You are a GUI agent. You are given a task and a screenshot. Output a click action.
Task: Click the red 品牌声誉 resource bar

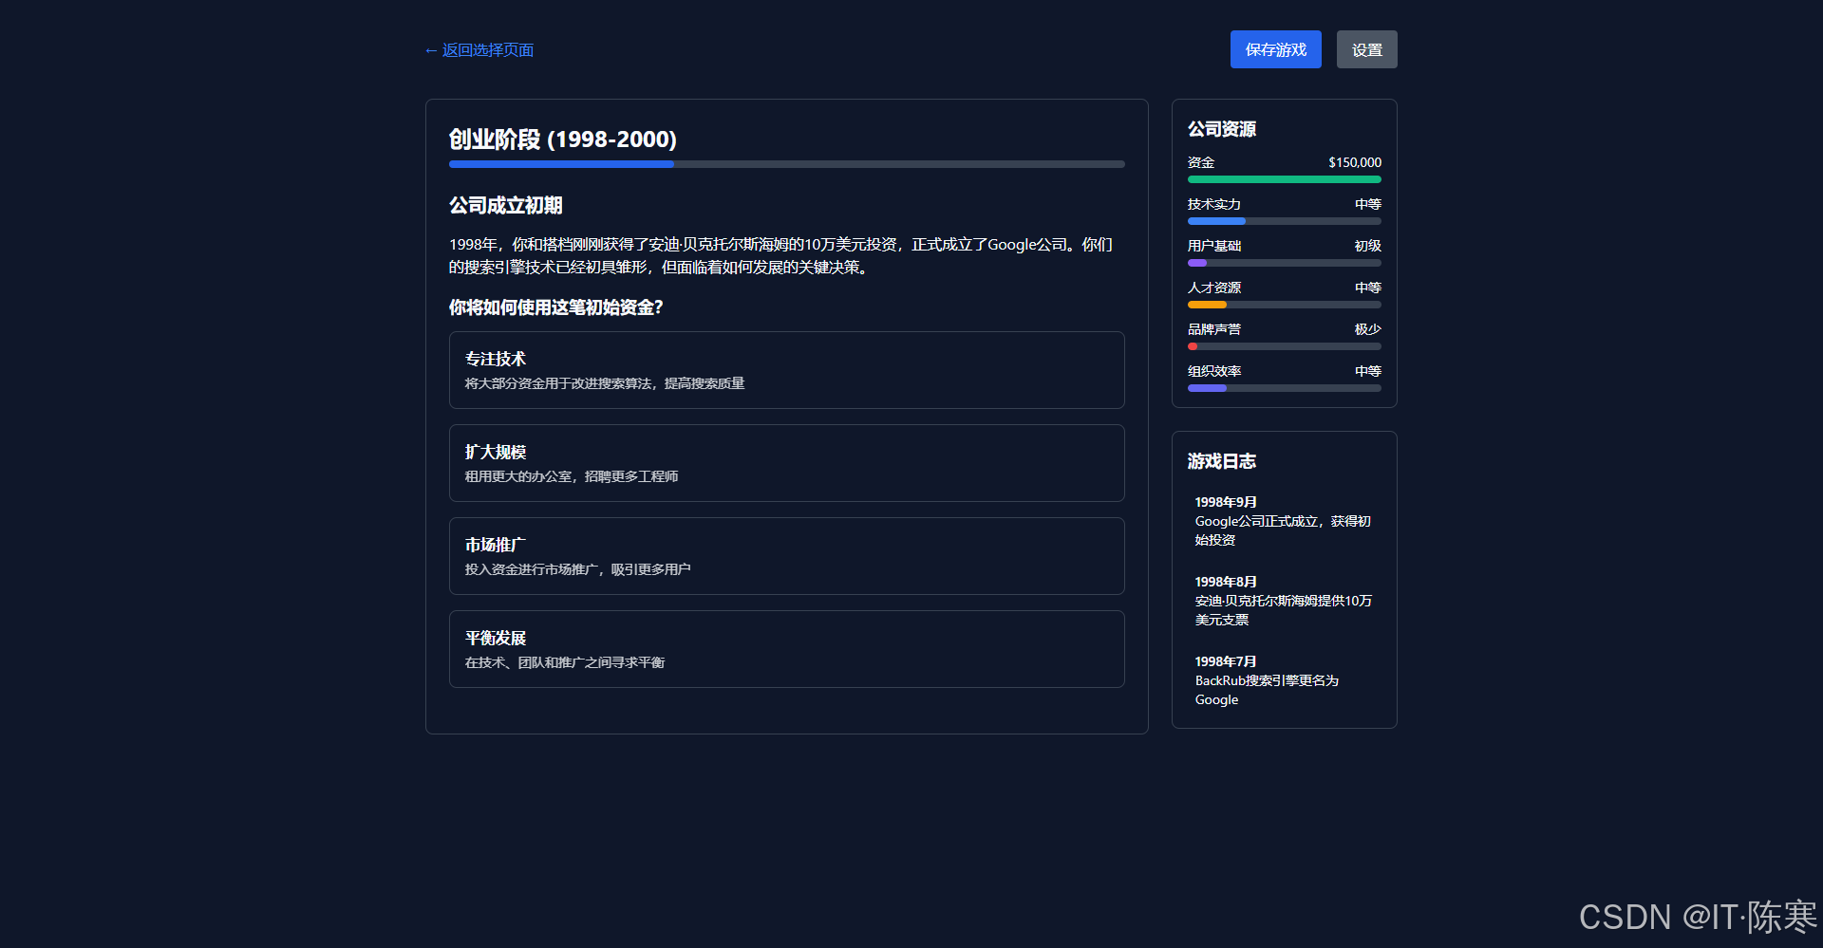(x=1284, y=346)
